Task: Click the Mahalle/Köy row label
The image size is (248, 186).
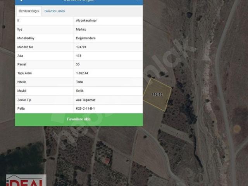Action: [26, 38]
